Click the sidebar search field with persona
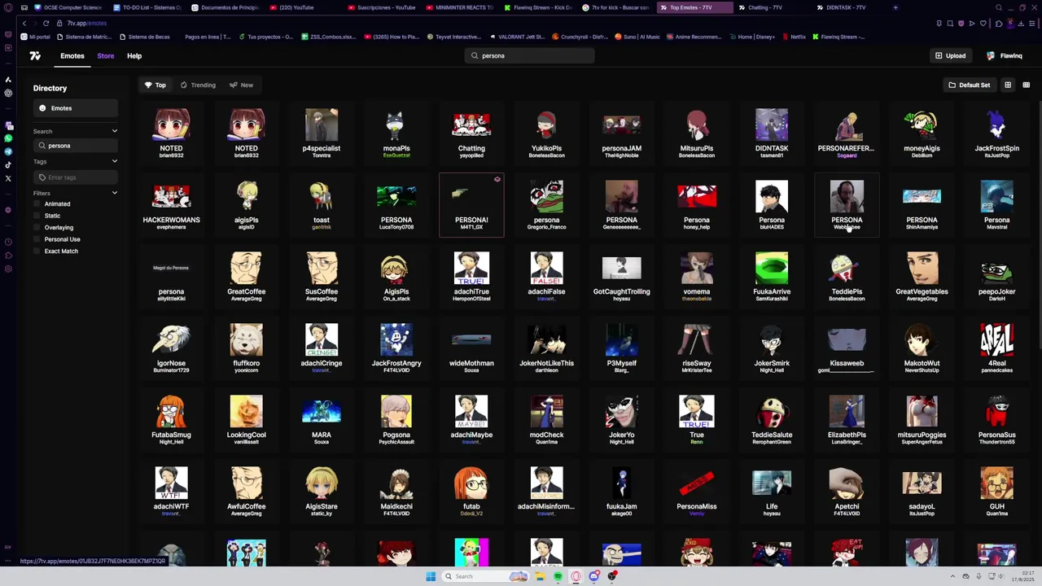Viewport: 1042px width, 586px height. click(76, 146)
